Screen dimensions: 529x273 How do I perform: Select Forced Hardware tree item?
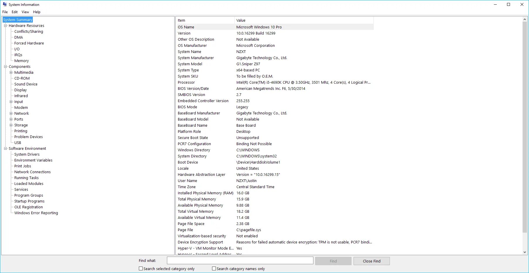coord(29,43)
